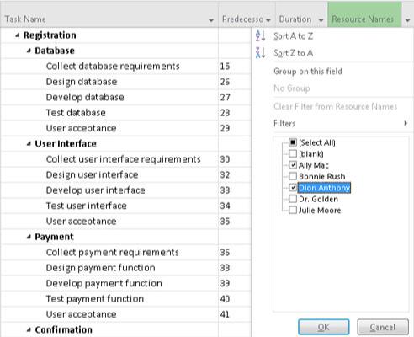Click the Sort Z to A icon
414x337 pixels.
tap(260, 53)
